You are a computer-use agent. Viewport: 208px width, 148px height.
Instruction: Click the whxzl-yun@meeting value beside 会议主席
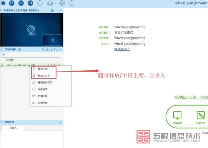130,38
